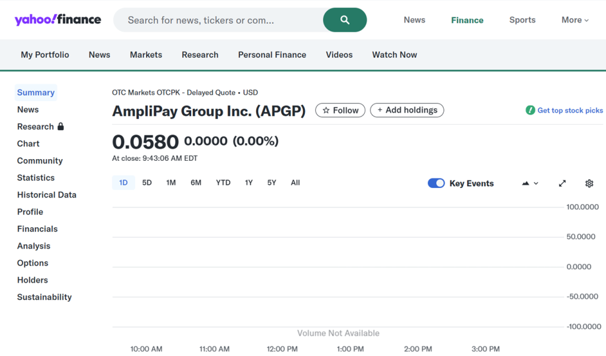Open Options in the sidebar
This screenshot has width=606, height=356.
[33, 263]
